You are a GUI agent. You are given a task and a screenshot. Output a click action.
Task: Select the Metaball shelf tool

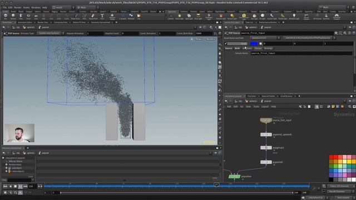click(x=131, y=16)
